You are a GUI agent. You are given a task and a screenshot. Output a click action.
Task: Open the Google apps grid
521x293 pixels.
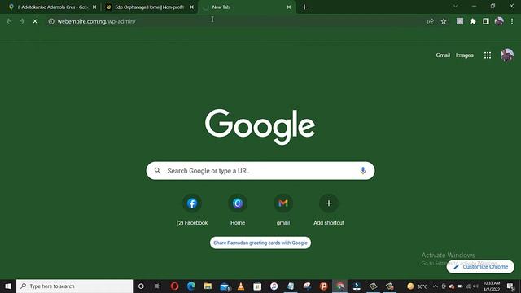coord(488,55)
